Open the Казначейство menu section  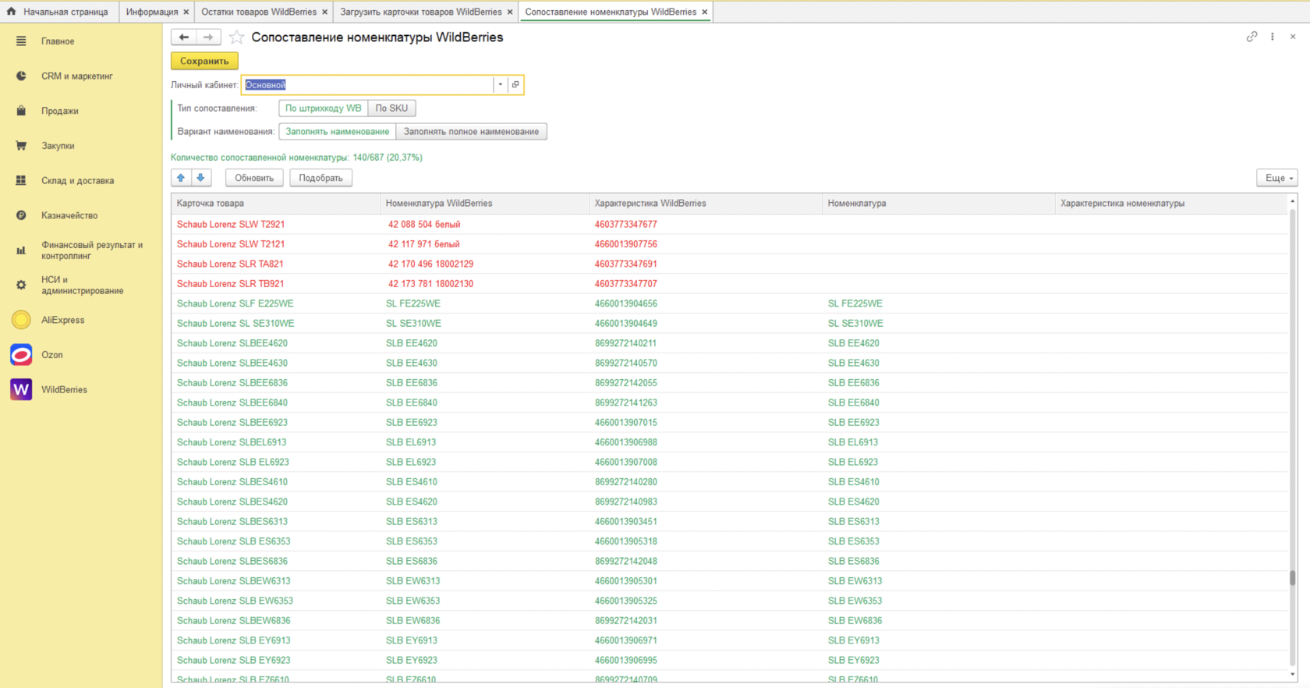coord(69,215)
